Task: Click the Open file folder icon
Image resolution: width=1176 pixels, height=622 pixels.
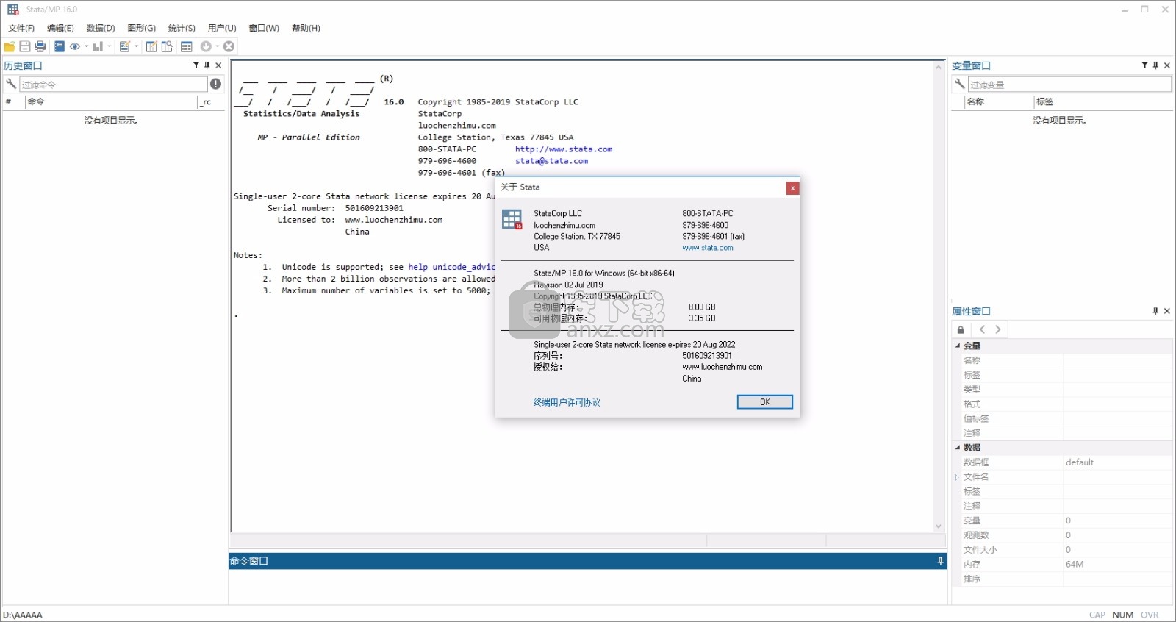Action: [10, 46]
